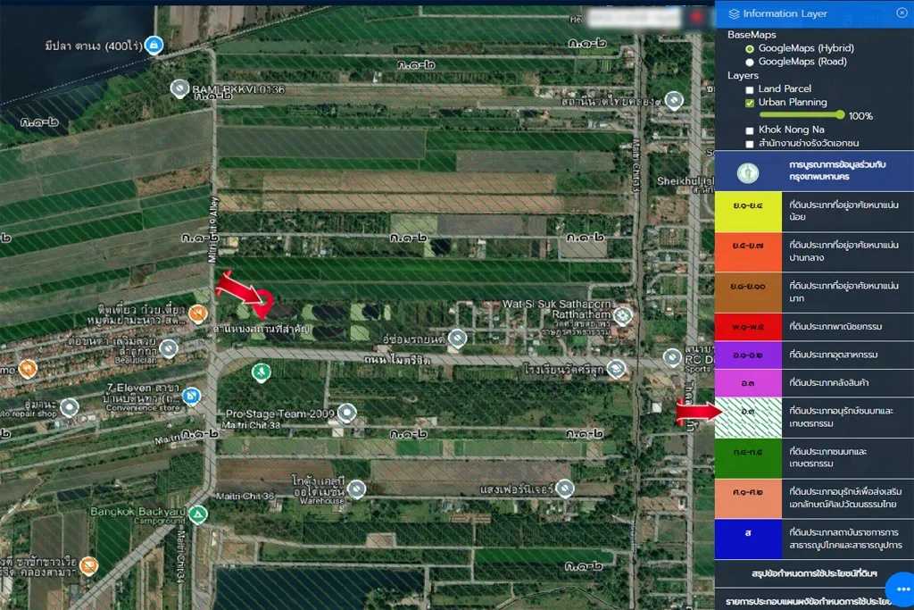Open the blue three-dots floating button
Image resolution: width=914 pixels, height=610 pixels.
coord(902,589)
